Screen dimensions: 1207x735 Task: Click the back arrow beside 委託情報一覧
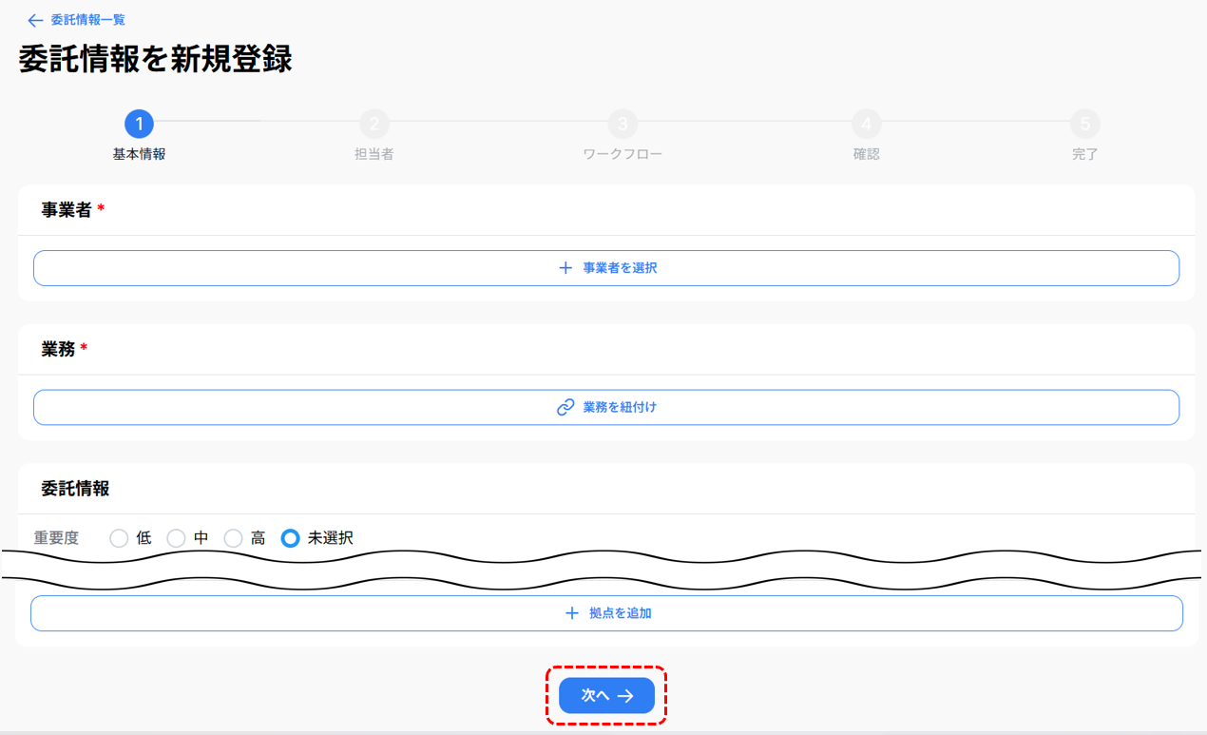click(x=35, y=20)
